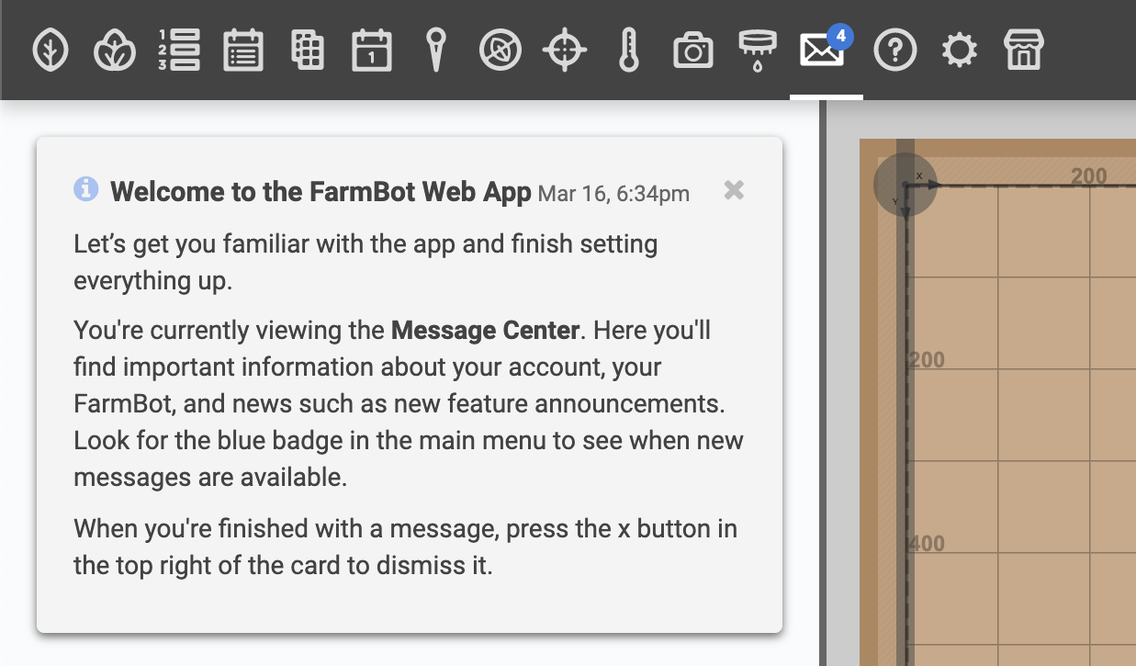Open the map Points panel
Viewport: 1136px width, 666px height.
pyautogui.click(x=436, y=51)
